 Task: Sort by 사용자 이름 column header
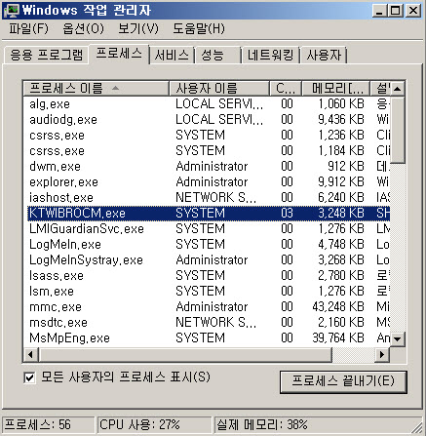click(x=219, y=89)
